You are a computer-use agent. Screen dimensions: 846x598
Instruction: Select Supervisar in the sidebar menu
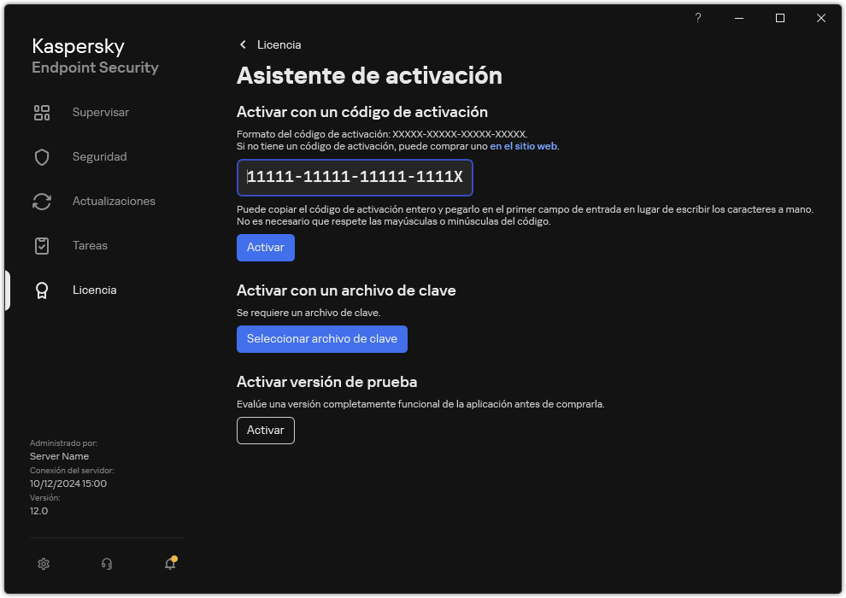[x=100, y=112]
